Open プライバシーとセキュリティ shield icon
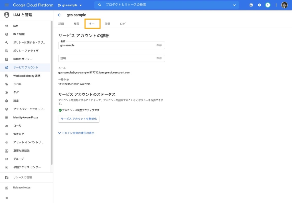The height and width of the screenshot is (203, 292). pyautogui.click(x=7, y=109)
